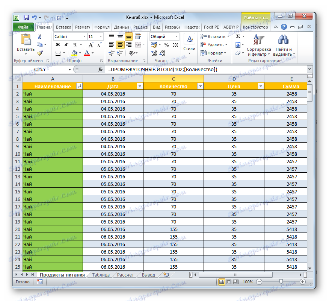
Task: Activate the Format Painter brush
Action: [x=40, y=53]
